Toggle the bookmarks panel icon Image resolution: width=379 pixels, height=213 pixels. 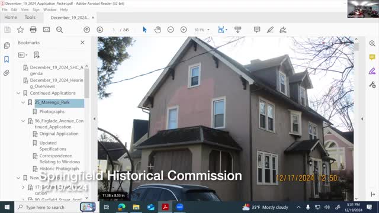pos(7,59)
